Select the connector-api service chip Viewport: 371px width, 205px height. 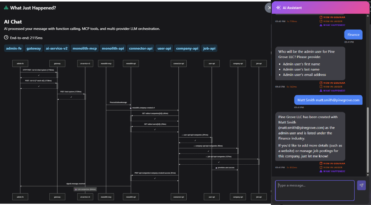click(x=141, y=48)
